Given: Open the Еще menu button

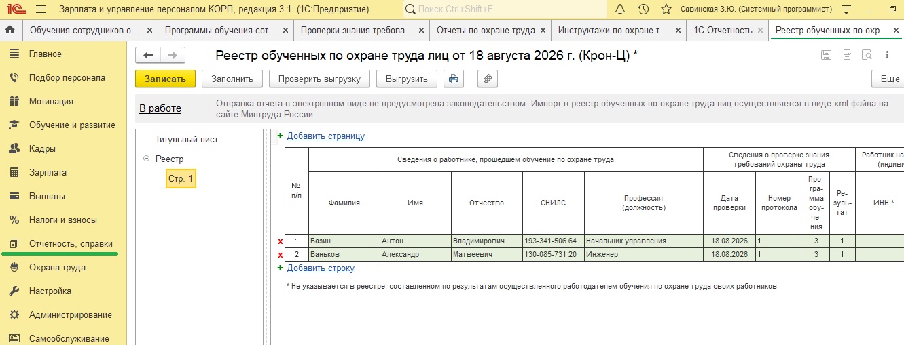Looking at the screenshot, I should point(889,79).
